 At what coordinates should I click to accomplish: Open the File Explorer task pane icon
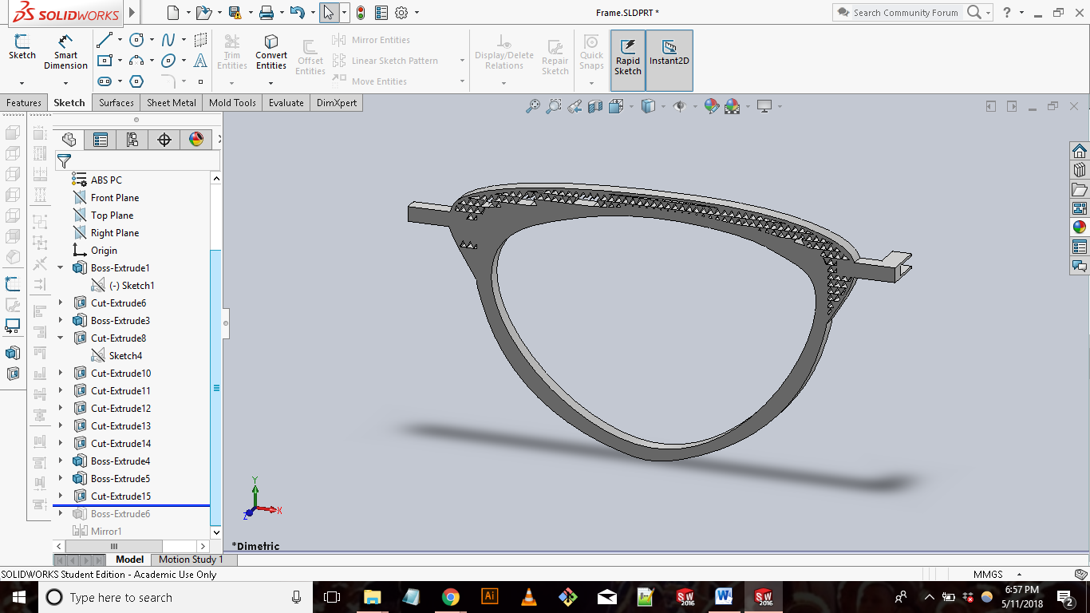[1080, 190]
